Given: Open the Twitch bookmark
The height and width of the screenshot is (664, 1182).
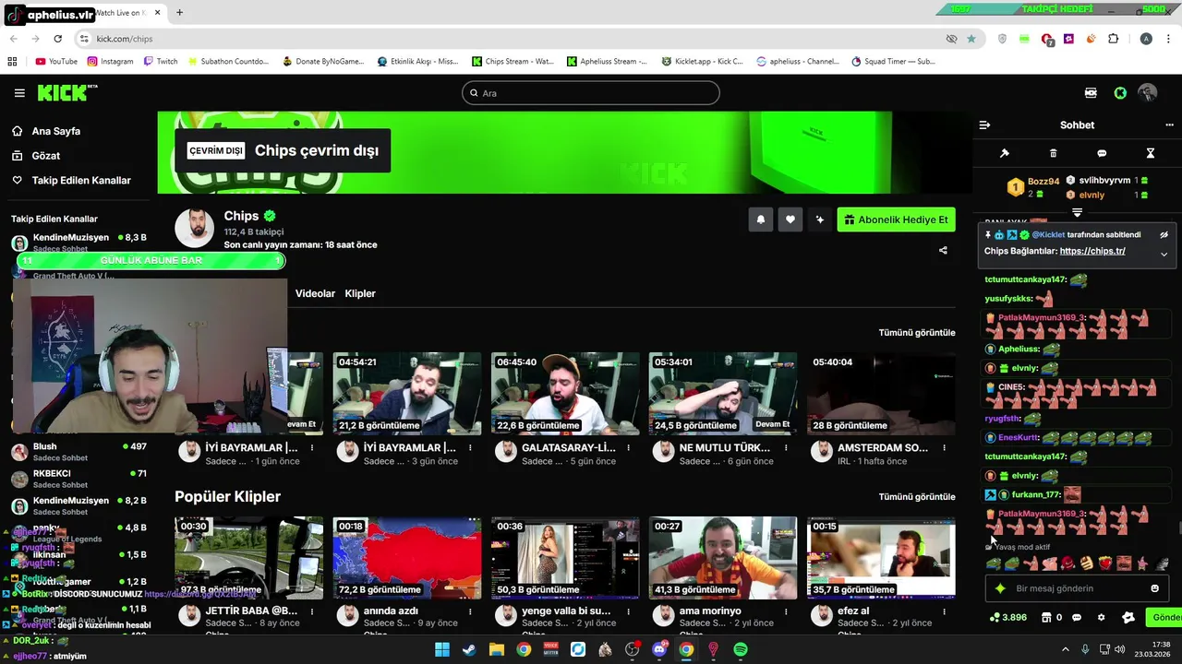Looking at the screenshot, I should pos(161,62).
